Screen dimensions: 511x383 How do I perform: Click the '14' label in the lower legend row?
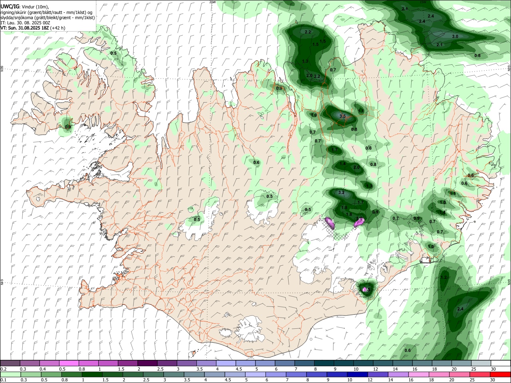pyautogui.click(x=391, y=380)
